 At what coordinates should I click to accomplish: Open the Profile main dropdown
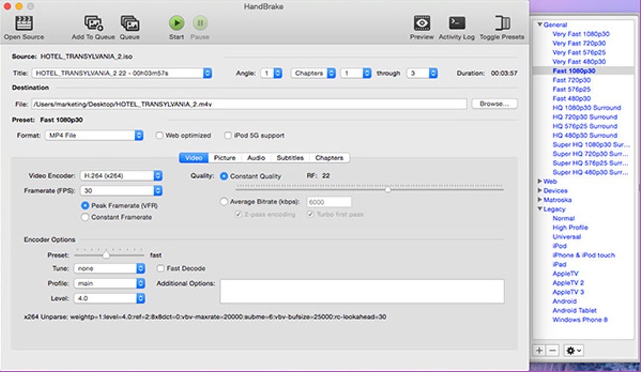coord(109,283)
